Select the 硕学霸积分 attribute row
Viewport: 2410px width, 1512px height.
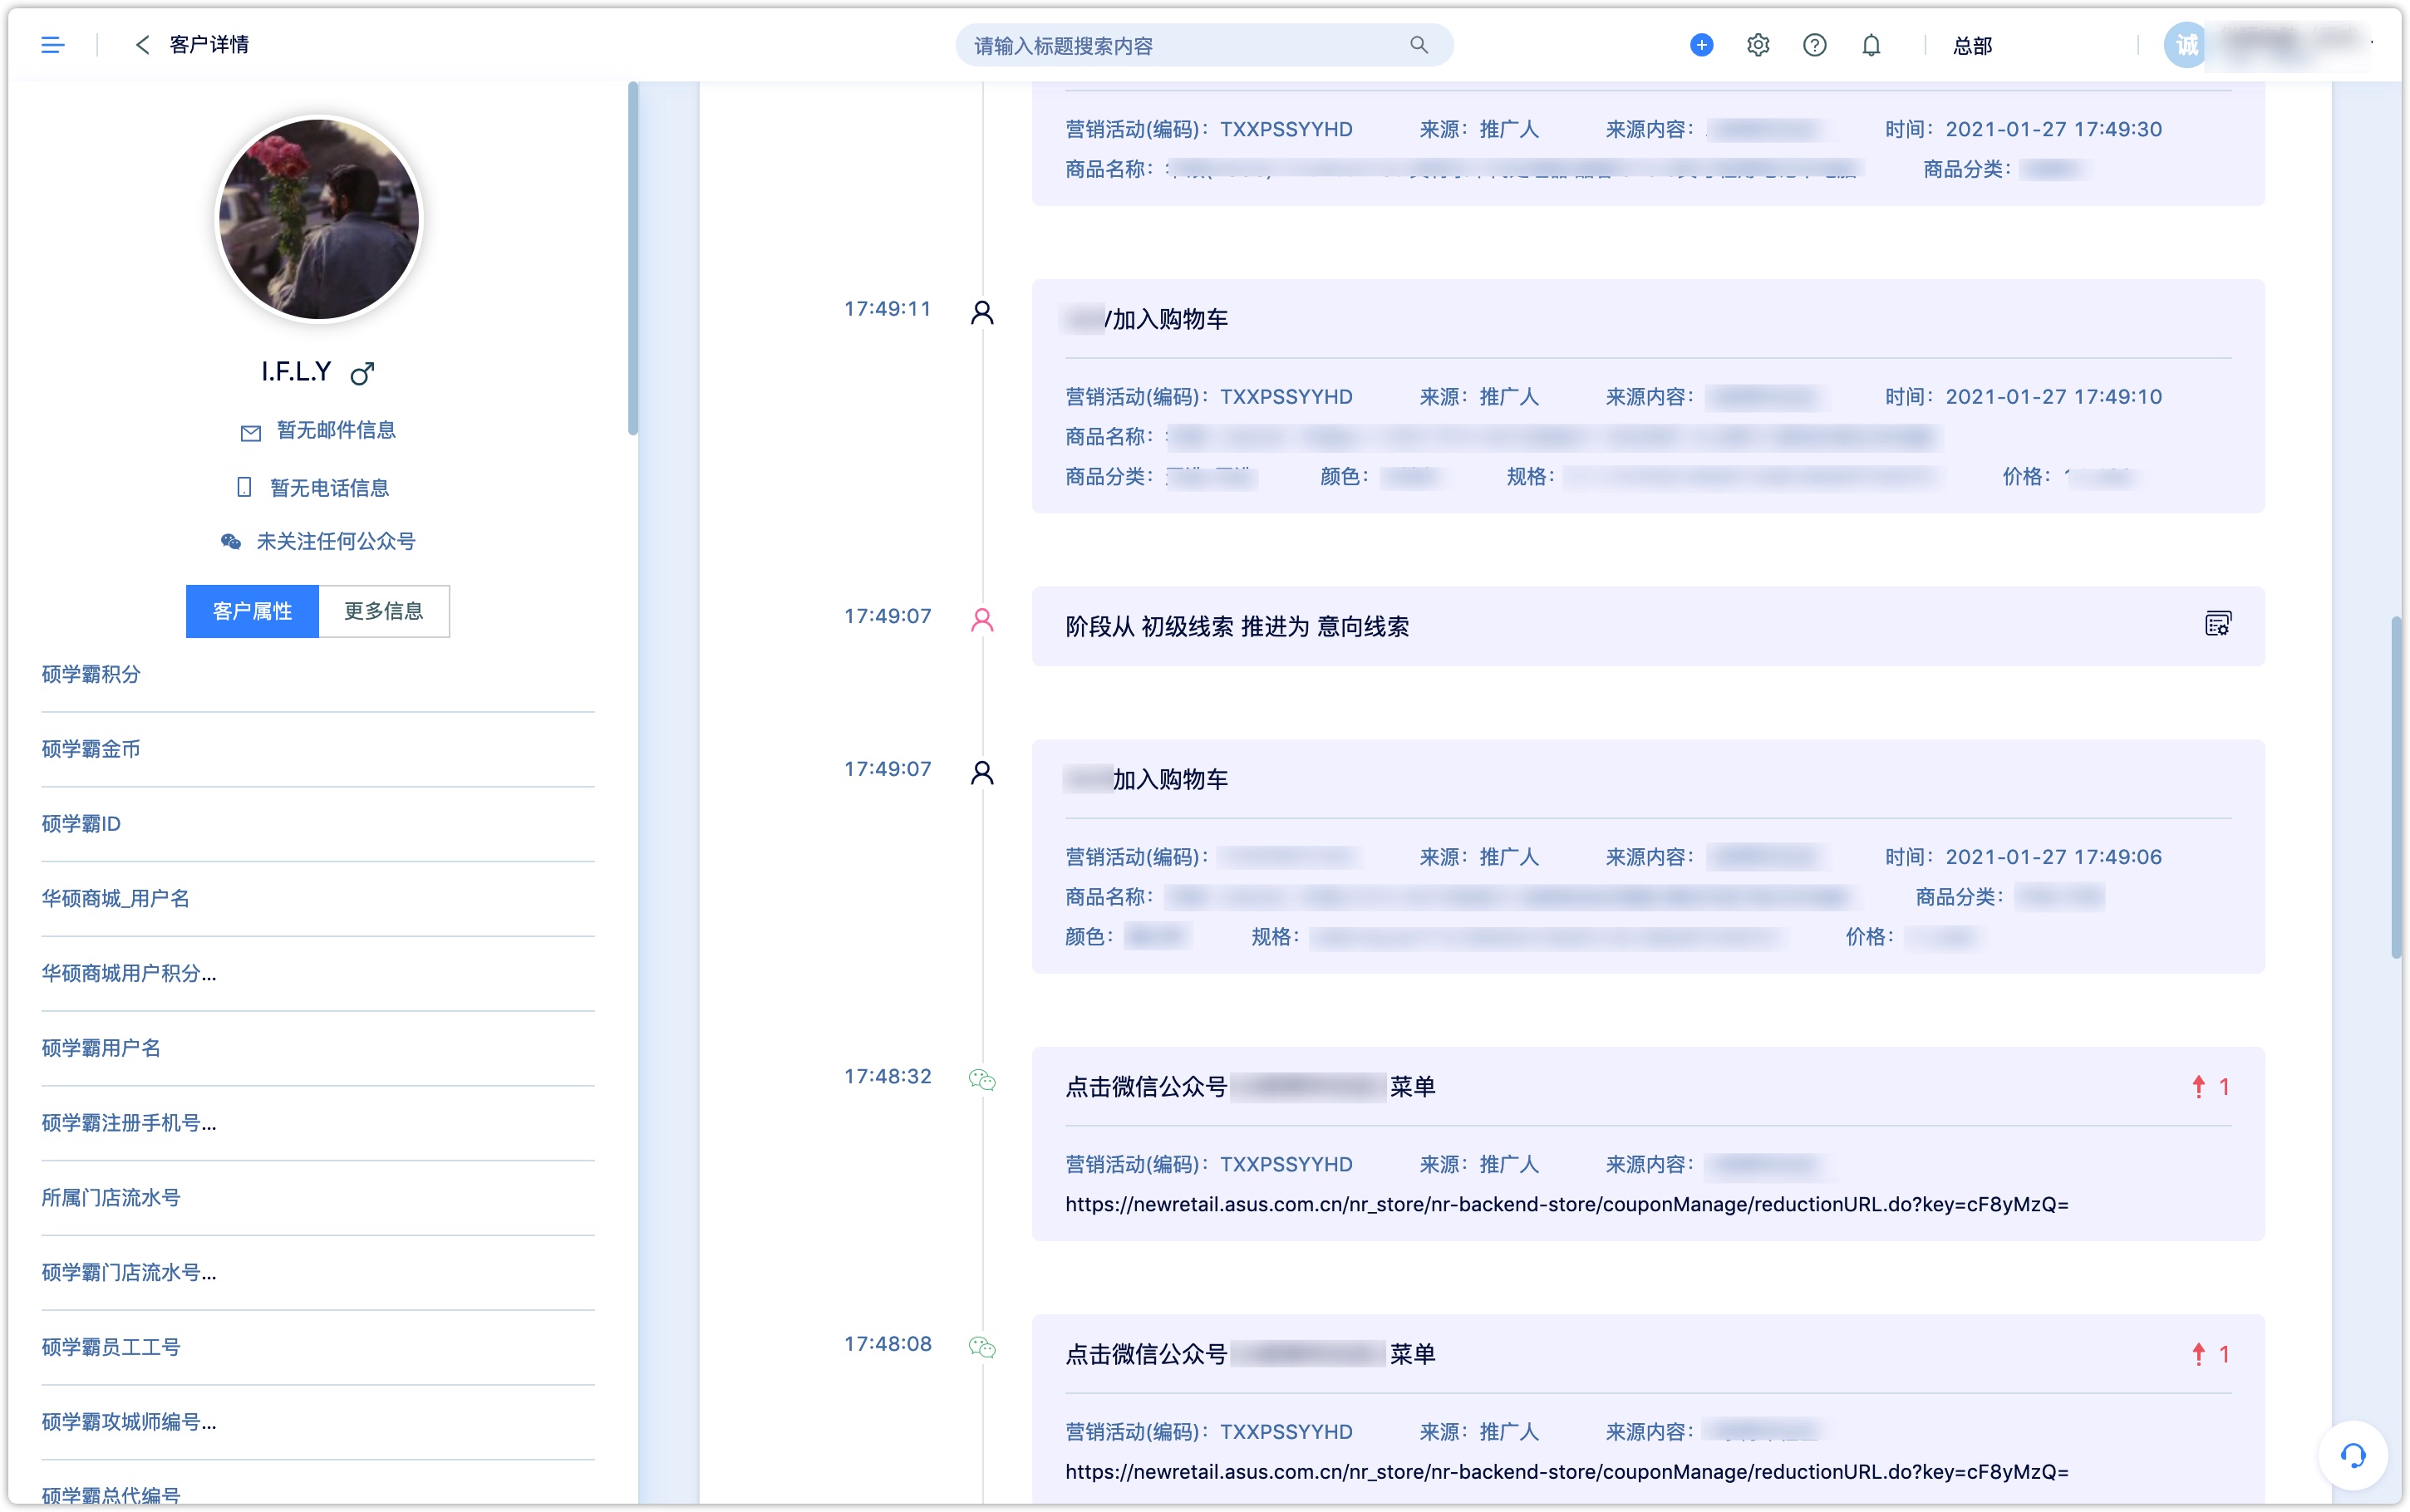click(x=318, y=675)
